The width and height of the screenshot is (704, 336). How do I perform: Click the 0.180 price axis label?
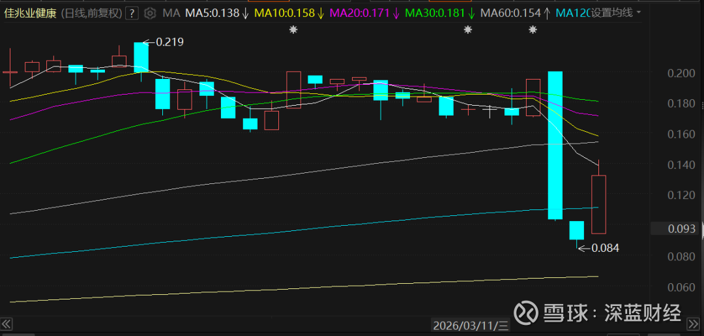click(682, 104)
